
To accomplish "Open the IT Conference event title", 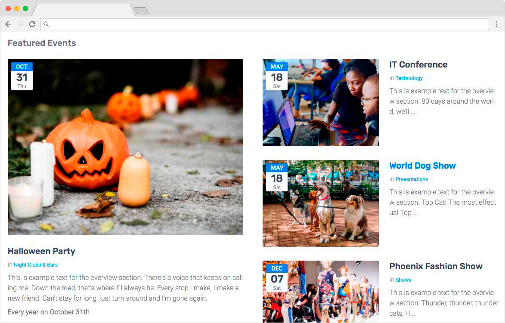I will (418, 65).
